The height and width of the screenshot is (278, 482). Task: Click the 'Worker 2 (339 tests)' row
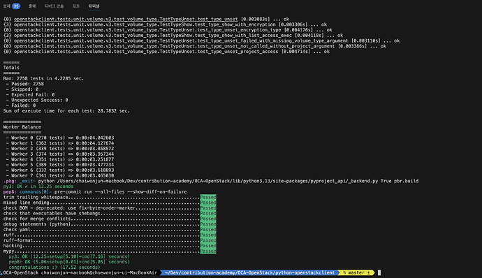coord(60,149)
